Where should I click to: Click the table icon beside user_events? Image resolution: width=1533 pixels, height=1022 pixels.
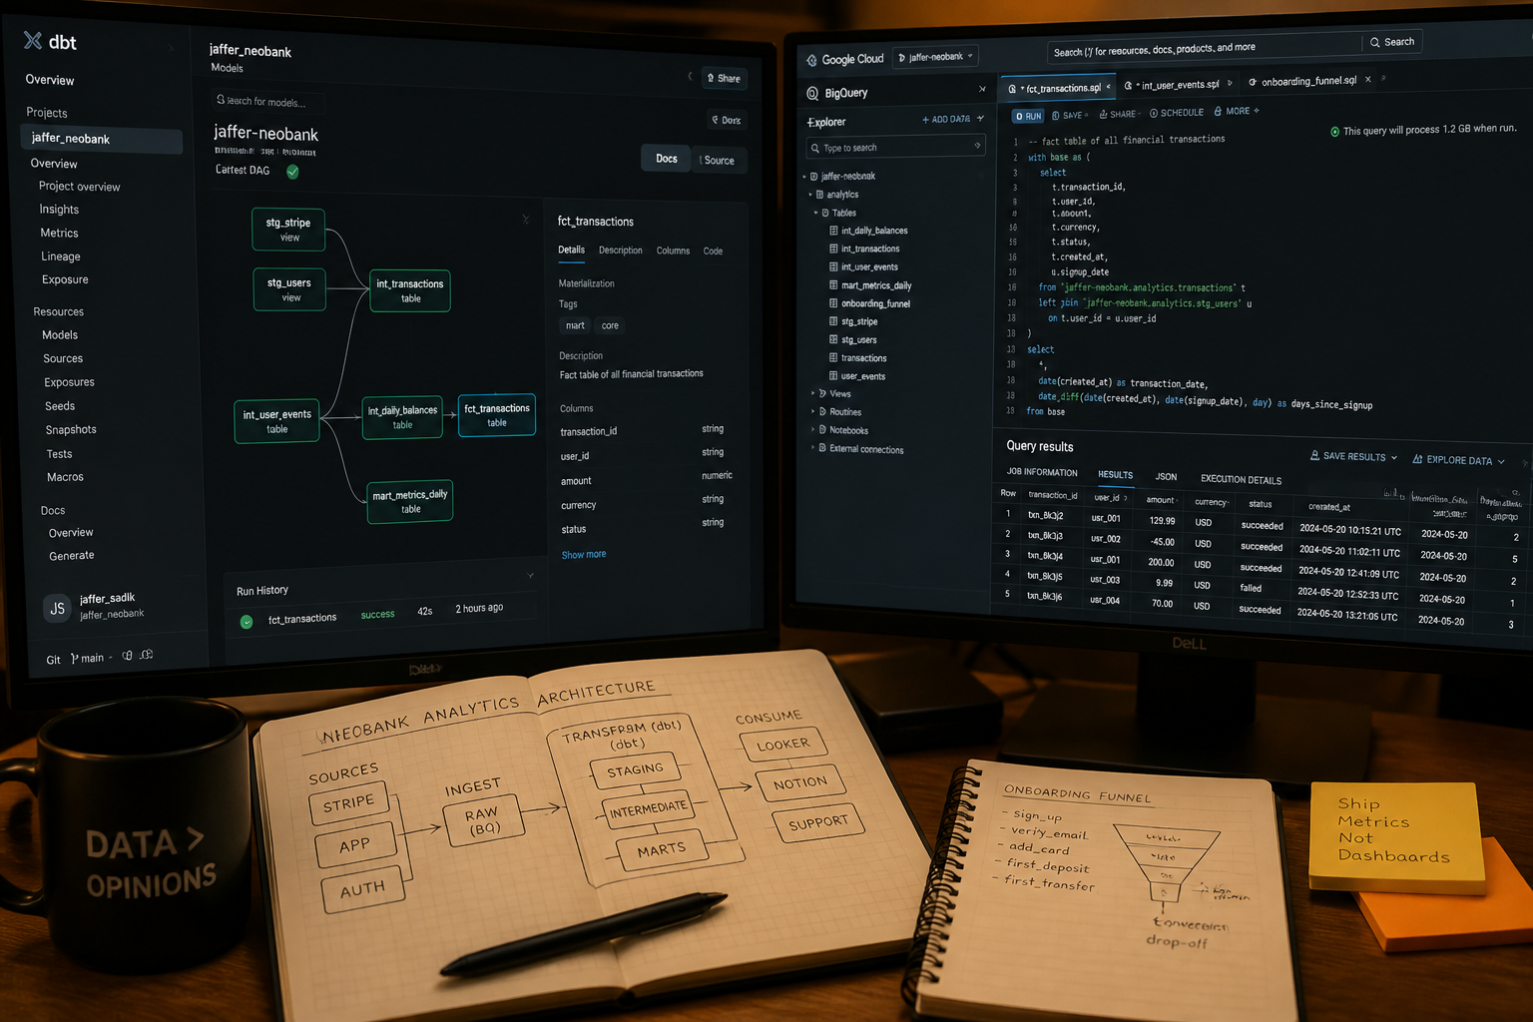833,376
